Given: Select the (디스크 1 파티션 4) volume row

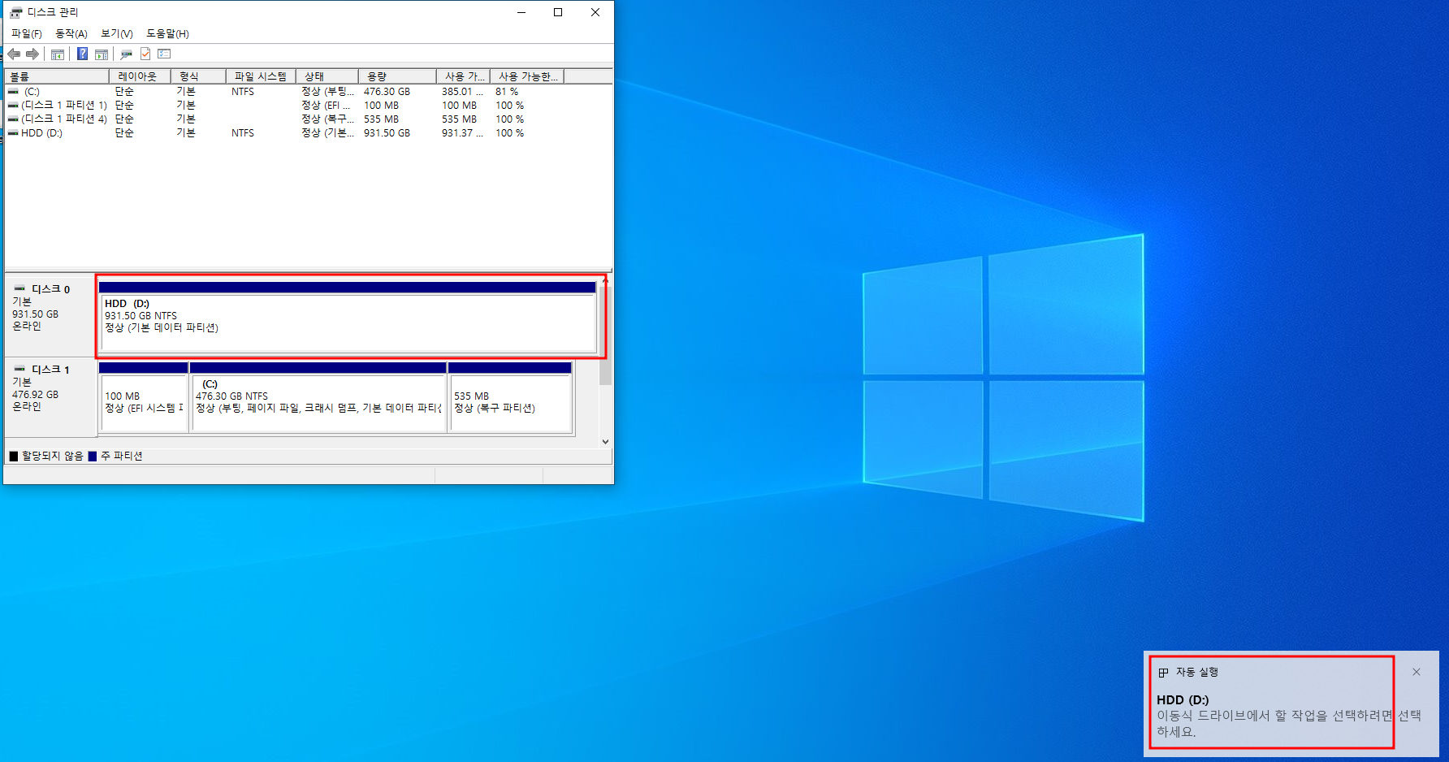Looking at the screenshot, I should pyautogui.click(x=64, y=119).
